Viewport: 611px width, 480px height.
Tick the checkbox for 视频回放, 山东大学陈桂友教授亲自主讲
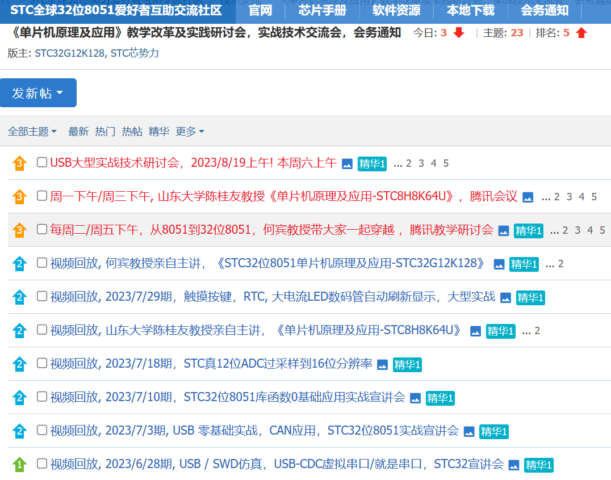coord(41,330)
